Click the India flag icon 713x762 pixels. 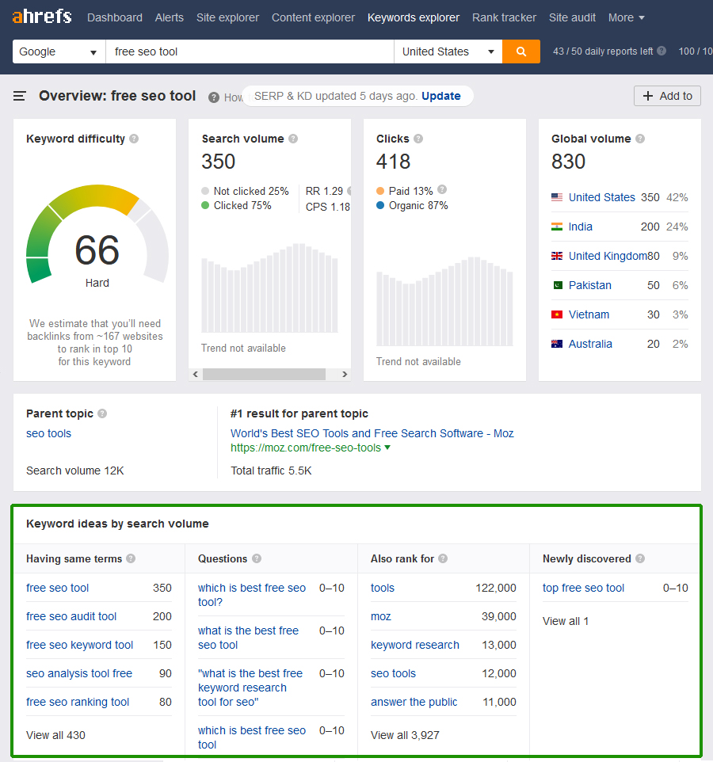click(557, 227)
